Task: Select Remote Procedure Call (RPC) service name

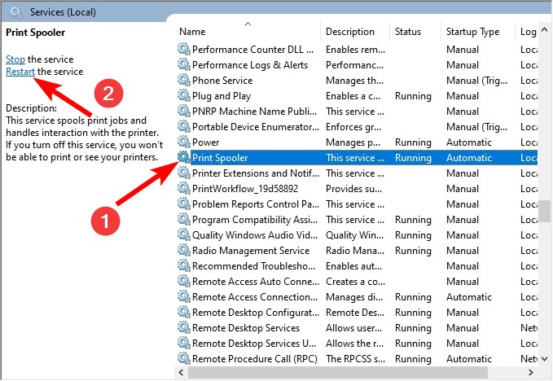Action: coord(255,359)
